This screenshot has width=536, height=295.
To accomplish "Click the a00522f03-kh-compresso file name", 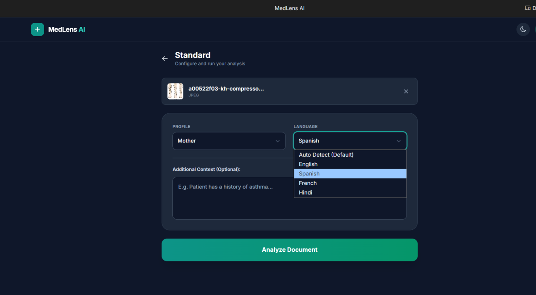I will click(226, 89).
